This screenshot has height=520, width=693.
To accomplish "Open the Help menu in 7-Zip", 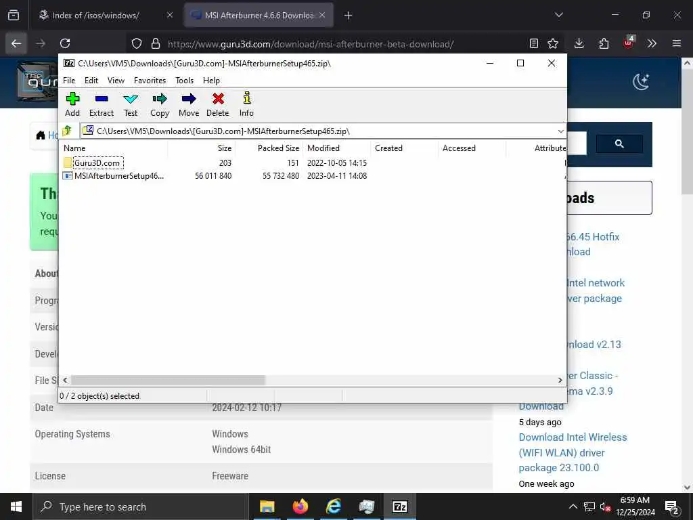I will coord(211,81).
